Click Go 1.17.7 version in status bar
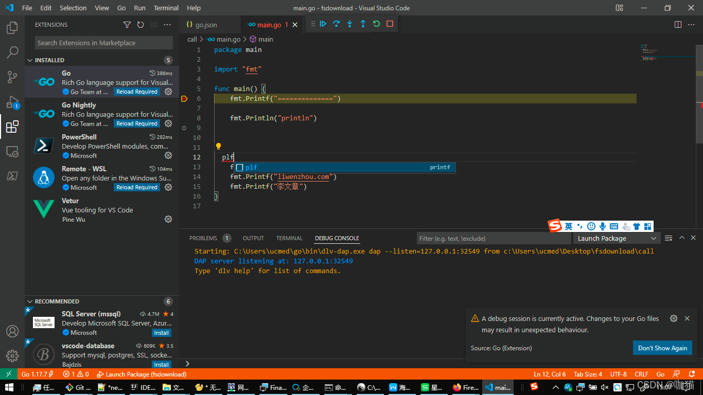This screenshot has height=395, width=703. coord(37,374)
